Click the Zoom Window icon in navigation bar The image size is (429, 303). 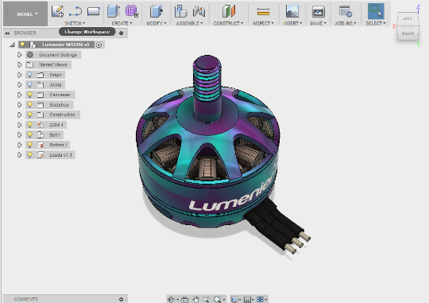click(x=217, y=300)
